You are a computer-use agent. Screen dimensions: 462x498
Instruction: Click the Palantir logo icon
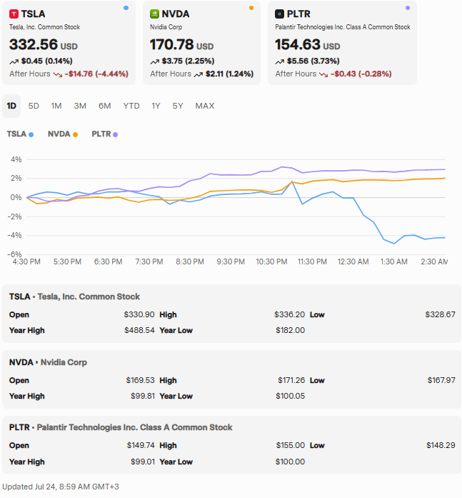(280, 14)
